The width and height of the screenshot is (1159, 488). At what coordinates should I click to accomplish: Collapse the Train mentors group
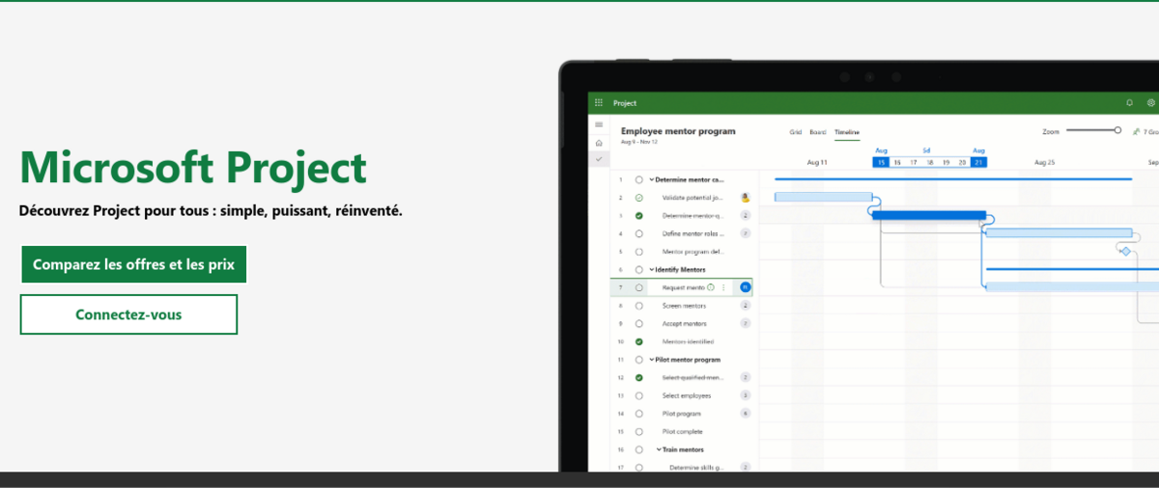pyautogui.click(x=660, y=449)
